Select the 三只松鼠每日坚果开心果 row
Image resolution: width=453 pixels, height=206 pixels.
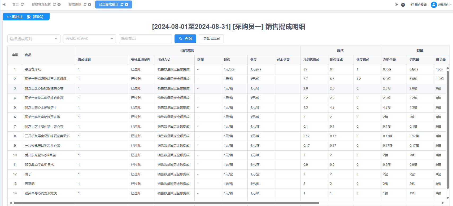tap(227, 146)
